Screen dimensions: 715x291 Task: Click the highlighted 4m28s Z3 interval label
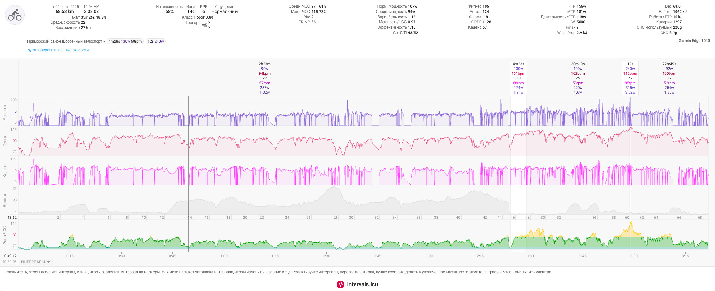[x=518, y=78]
